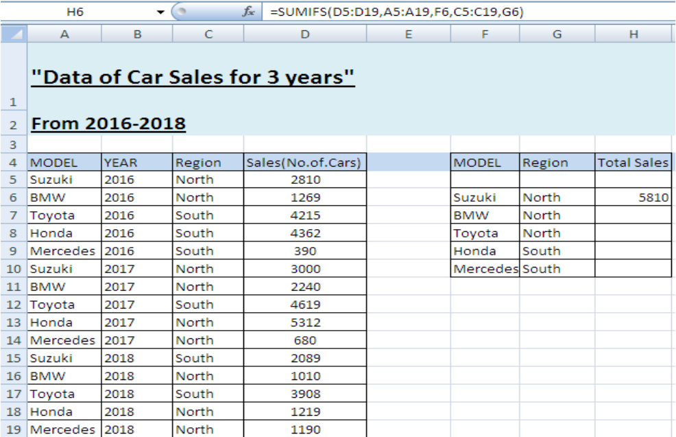The image size is (676, 437).
Task: Select column C header
Action: point(208,34)
